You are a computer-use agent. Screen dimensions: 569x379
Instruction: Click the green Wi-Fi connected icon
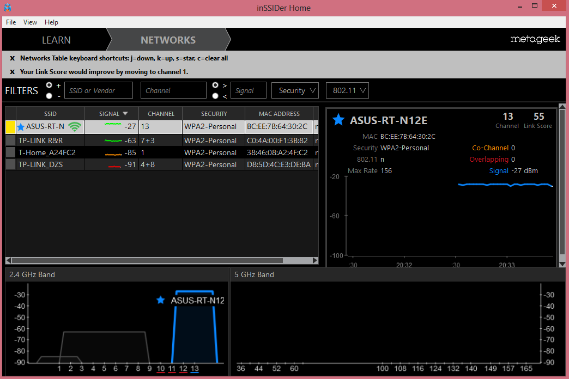75,126
